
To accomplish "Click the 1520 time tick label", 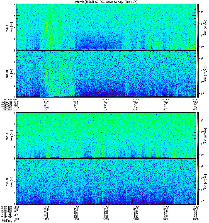I will pyautogui.click(x=136, y=219).
